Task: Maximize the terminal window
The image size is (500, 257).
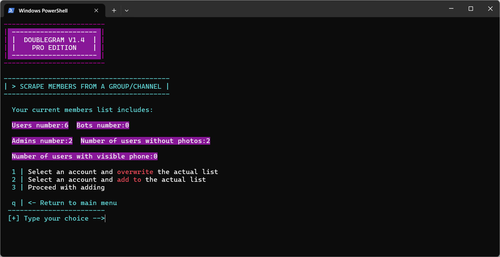Action: [471, 9]
